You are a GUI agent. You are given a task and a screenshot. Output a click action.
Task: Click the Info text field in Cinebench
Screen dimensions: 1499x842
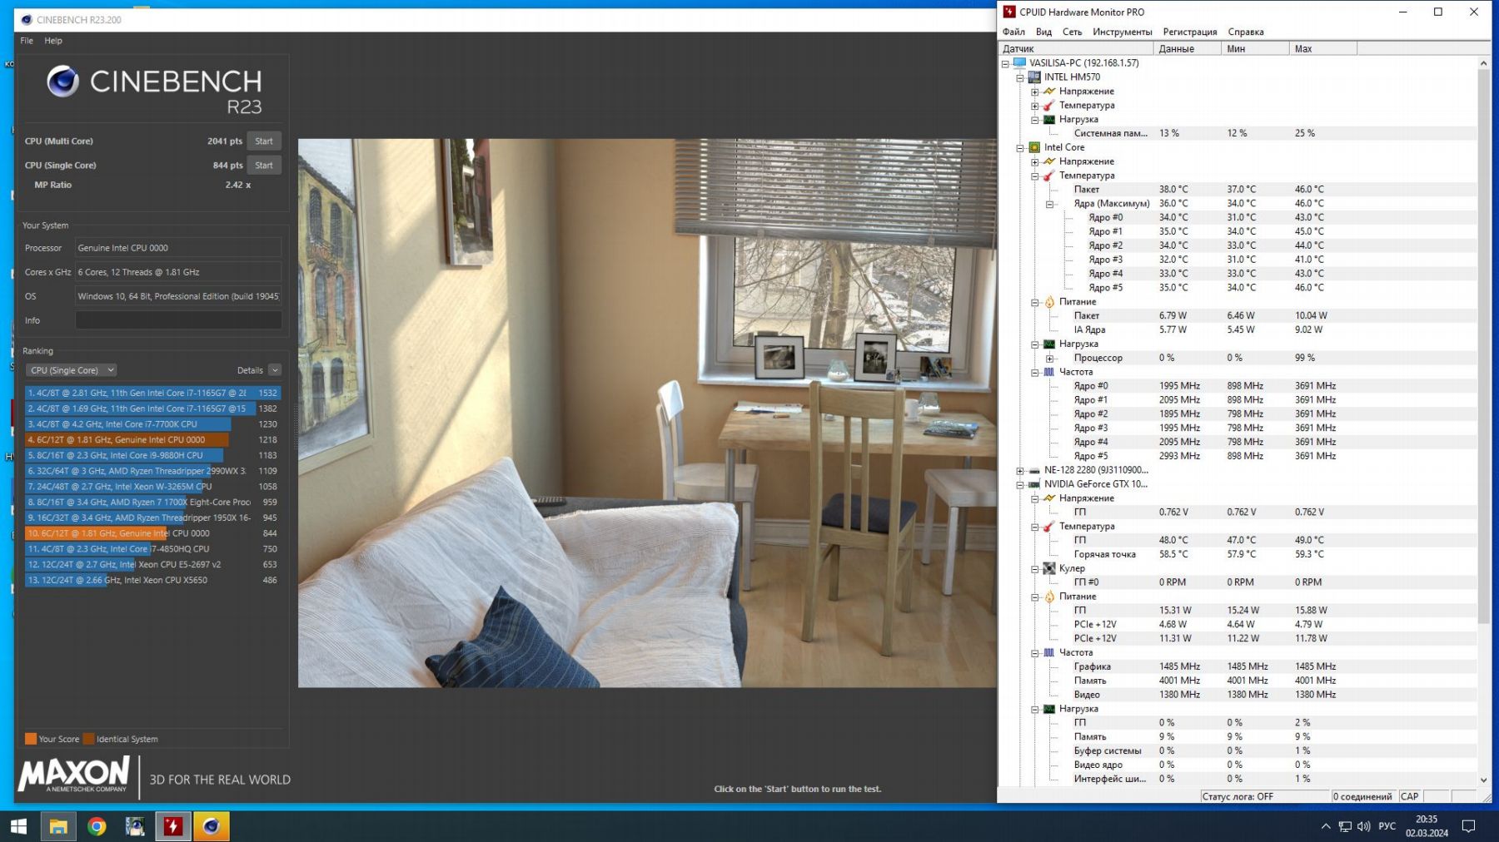[178, 320]
